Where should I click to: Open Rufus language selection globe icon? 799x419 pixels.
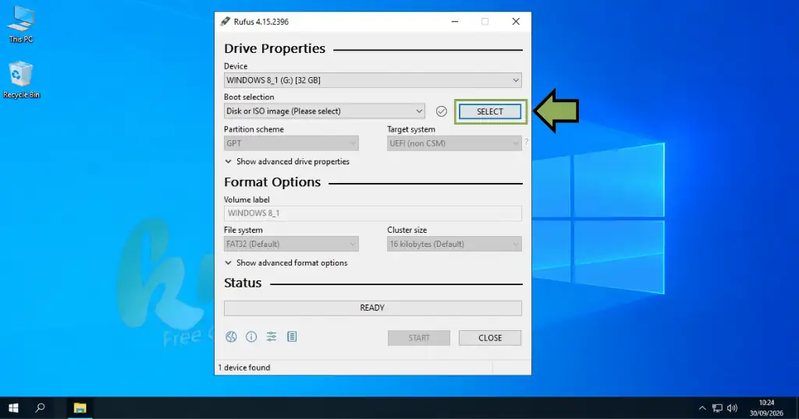(x=231, y=336)
